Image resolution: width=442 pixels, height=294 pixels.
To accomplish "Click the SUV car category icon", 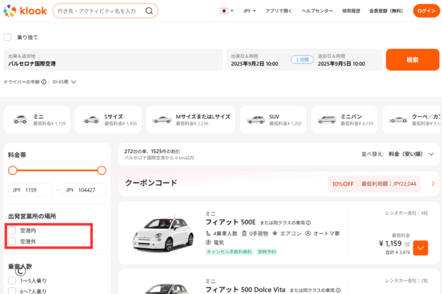I will (256, 120).
